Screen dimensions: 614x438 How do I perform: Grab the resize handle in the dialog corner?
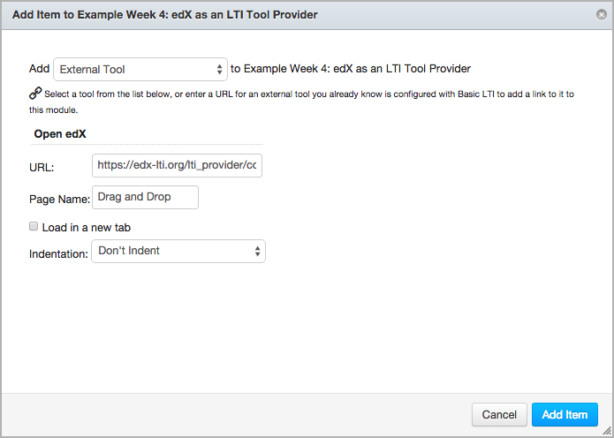[606, 430]
